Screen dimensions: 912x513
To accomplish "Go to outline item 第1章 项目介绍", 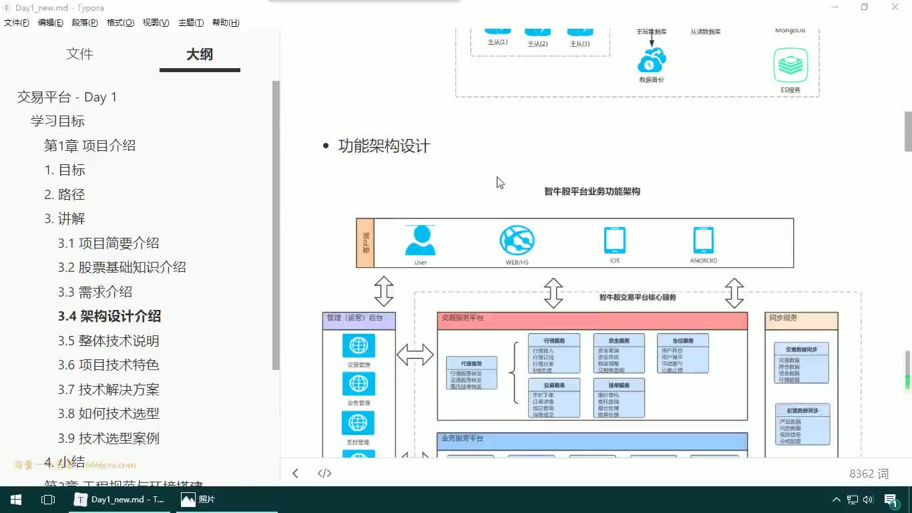I will (x=89, y=146).
